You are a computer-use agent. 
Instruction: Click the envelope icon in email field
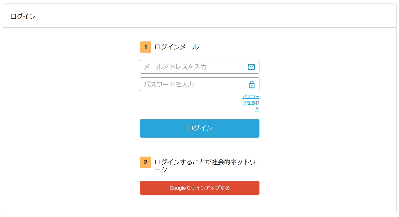(x=251, y=67)
